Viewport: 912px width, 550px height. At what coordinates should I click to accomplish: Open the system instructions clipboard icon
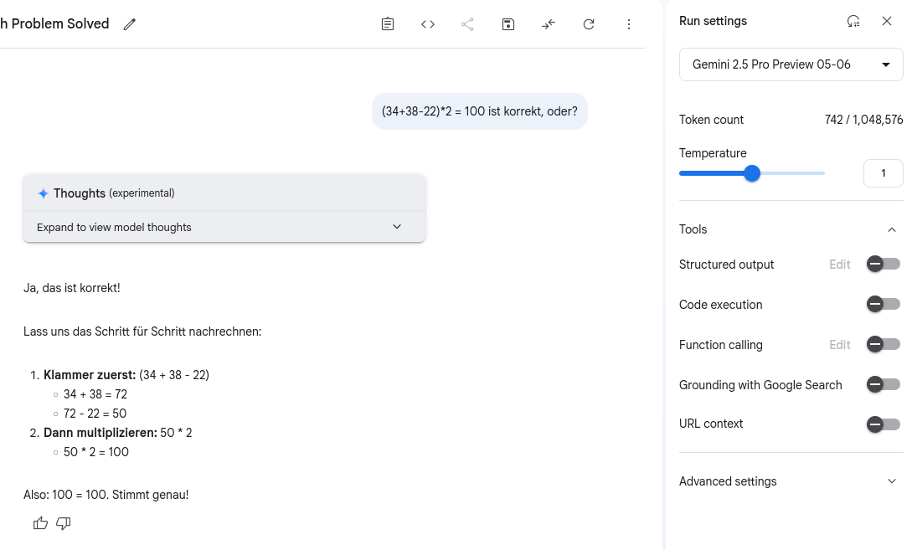coord(388,23)
